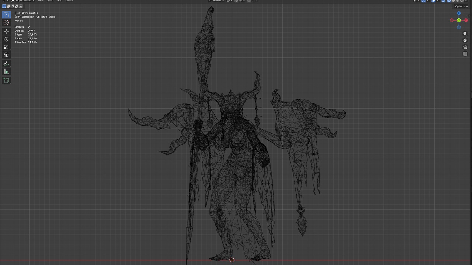This screenshot has width=472, height=265.
Task: Open the Options dropdown
Action: point(461,6)
